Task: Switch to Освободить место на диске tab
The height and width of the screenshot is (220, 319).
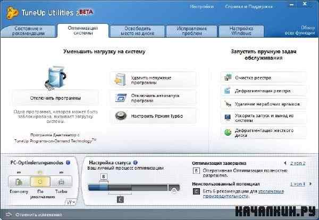Action: 138,31
